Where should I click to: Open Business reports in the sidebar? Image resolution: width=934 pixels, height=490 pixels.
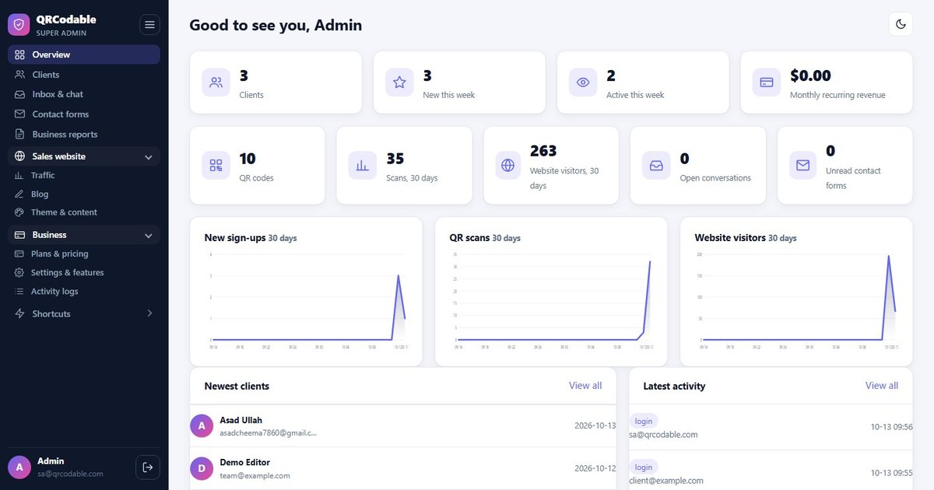pos(84,135)
